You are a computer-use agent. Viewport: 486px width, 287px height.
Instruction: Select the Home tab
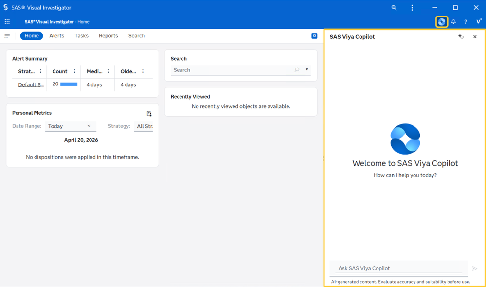(32, 36)
